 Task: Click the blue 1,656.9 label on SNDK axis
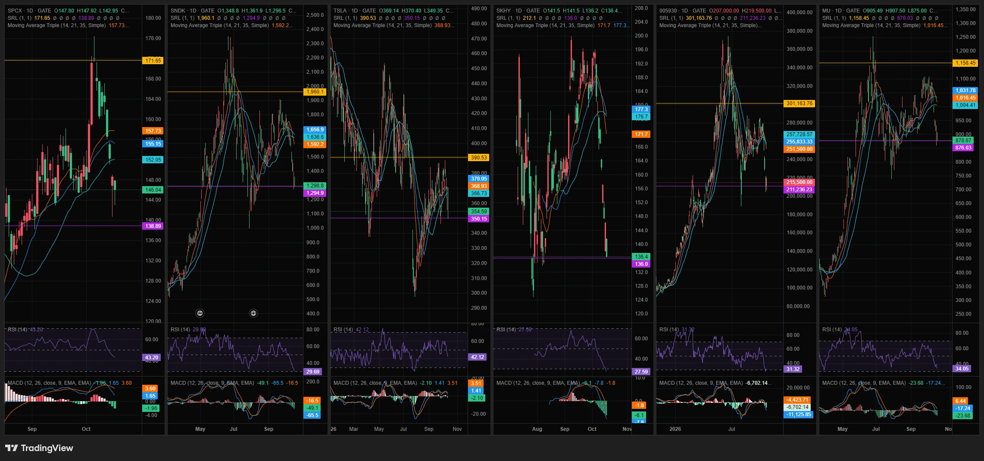click(315, 130)
